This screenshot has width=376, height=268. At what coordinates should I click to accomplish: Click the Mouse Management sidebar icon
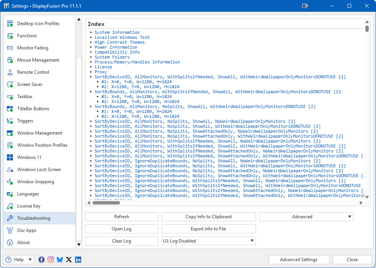pyautogui.click(x=10, y=60)
